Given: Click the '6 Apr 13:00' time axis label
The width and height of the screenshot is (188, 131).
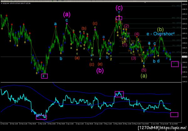Looking at the screenshot, I should coord(70,124).
